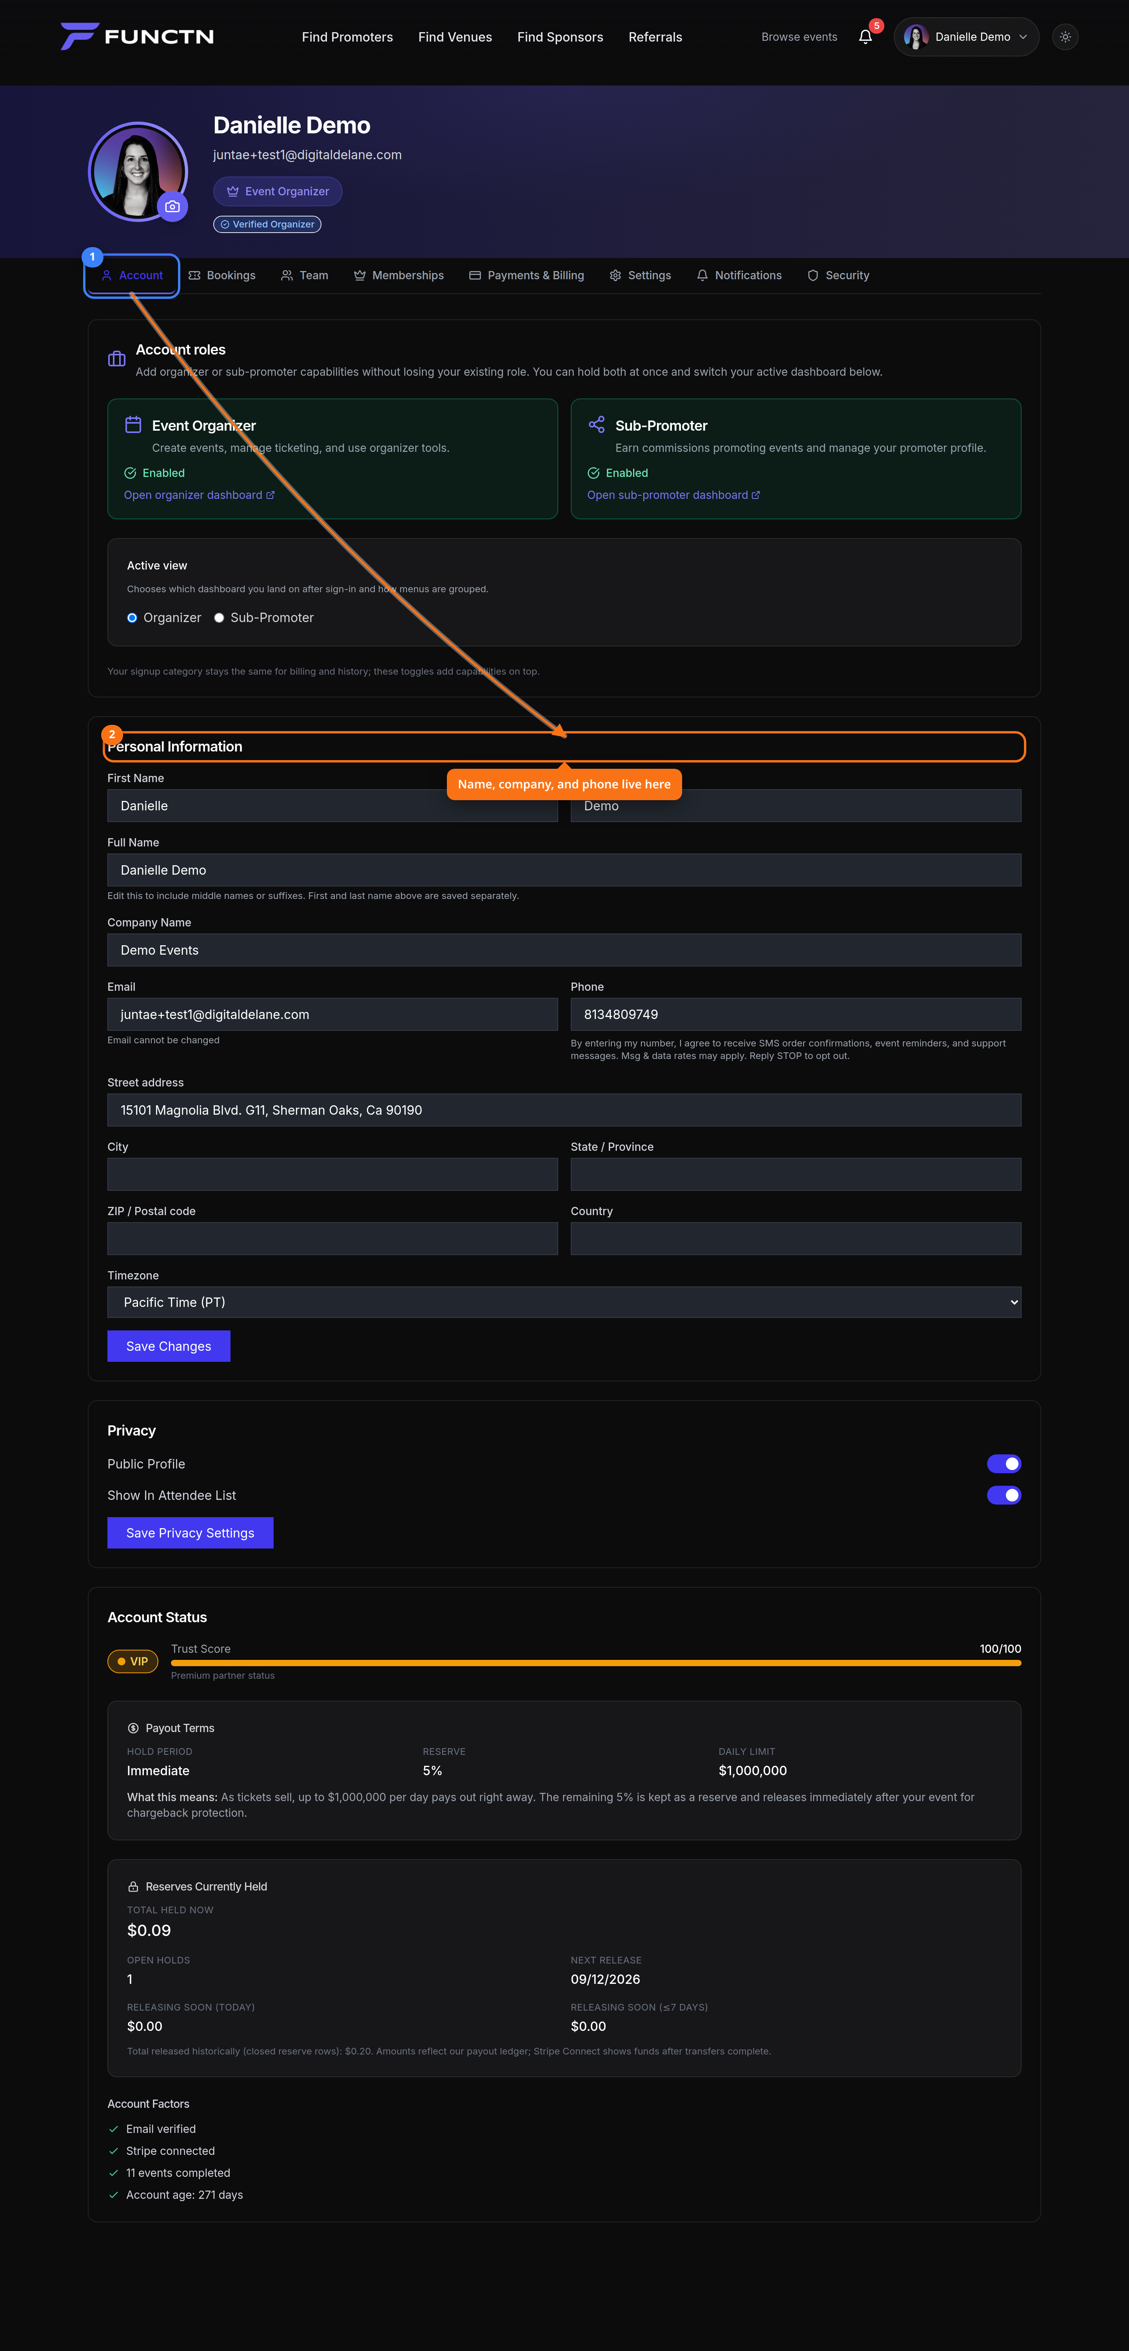The width and height of the screenshot is (1129, 2351).
Task: Click the FUNCTN logo
Action: (x=137, y=36)
